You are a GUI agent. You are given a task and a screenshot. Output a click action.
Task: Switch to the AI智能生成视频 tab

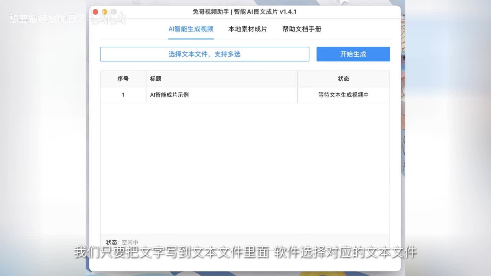click(191, 29)
